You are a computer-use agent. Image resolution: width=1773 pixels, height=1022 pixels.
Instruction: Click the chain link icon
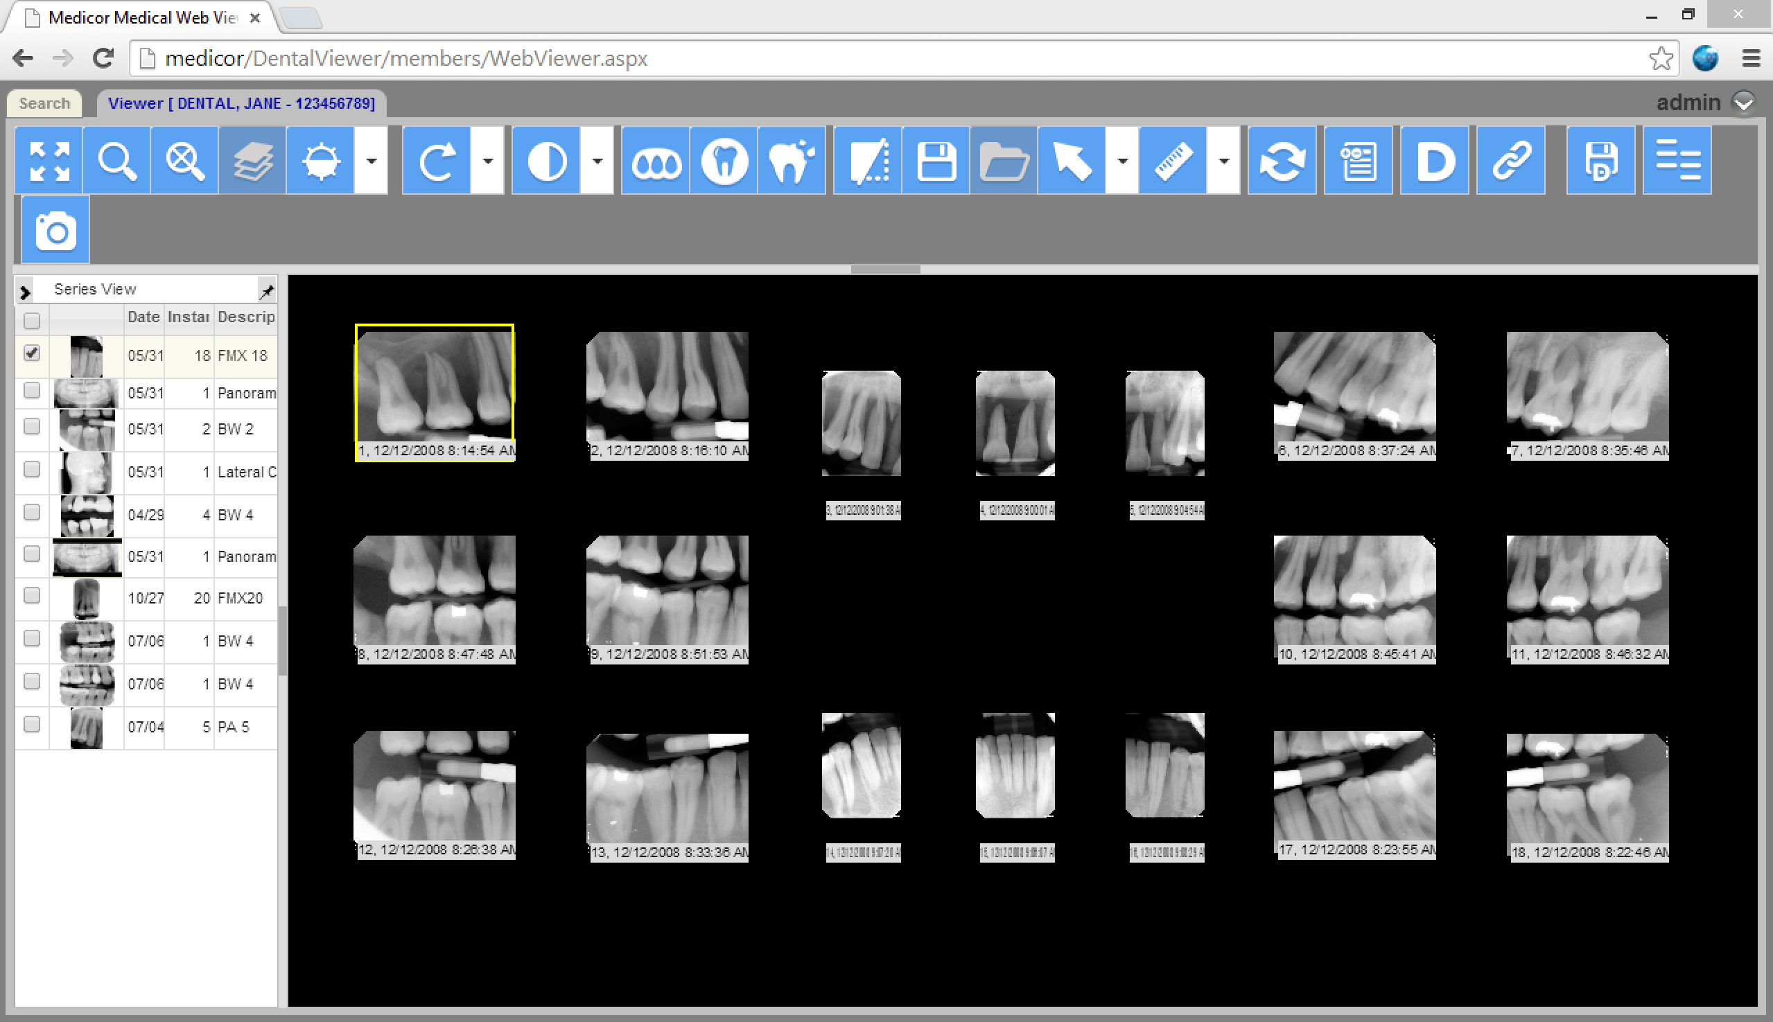(1510, 161)
